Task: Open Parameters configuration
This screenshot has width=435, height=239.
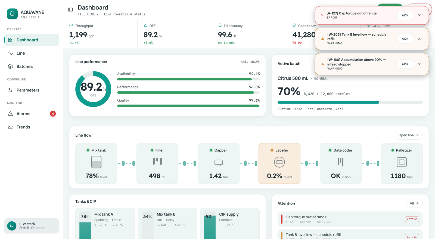Action: [x=32, y=90]
